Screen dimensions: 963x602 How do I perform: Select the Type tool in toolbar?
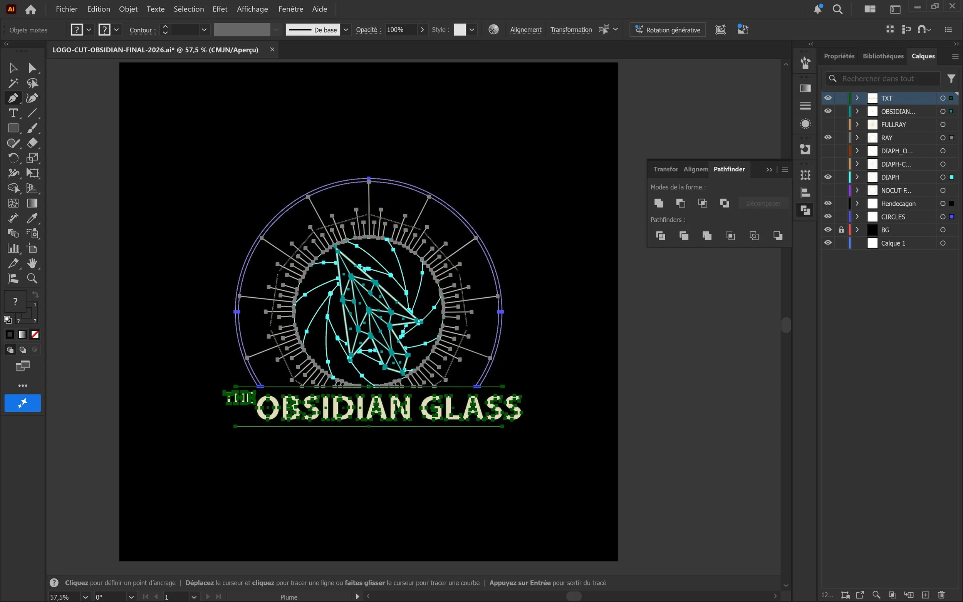click(13, 113)
